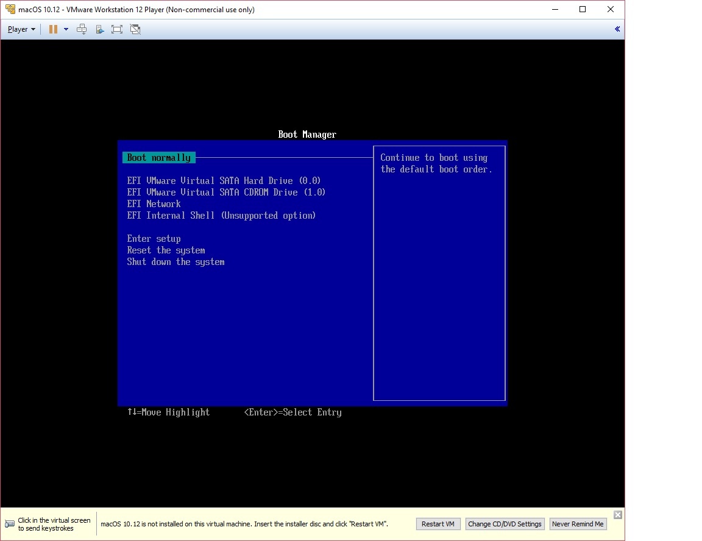Click the 'Continue to boot using' help text
This screenshot has width=702, height=541.
pos(434,158)
